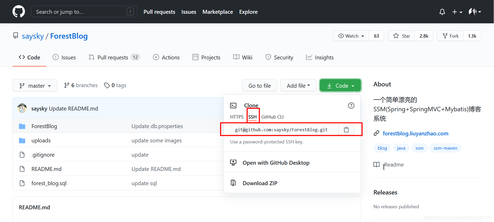The image size is (494, 222).
Task: Switch to the Actions tab
Action: point(166,57)
